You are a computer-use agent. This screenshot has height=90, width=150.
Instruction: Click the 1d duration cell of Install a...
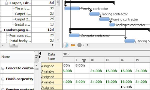tap(43, 24)
